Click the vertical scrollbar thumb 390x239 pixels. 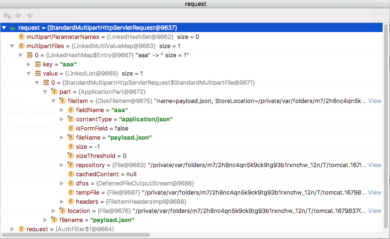386,126
